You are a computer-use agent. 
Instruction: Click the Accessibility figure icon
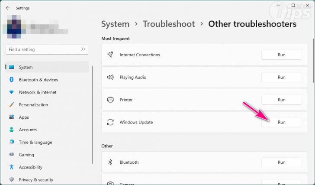[x=12, y=167]
